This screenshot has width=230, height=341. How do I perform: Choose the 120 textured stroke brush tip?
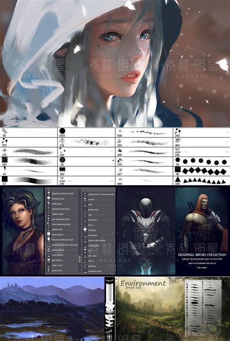tap(4, 151)
